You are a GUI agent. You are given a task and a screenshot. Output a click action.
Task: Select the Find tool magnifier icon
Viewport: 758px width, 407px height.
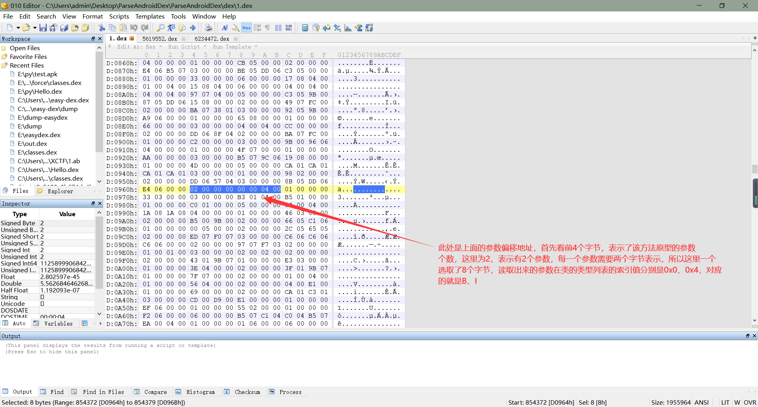pos(160,28)
